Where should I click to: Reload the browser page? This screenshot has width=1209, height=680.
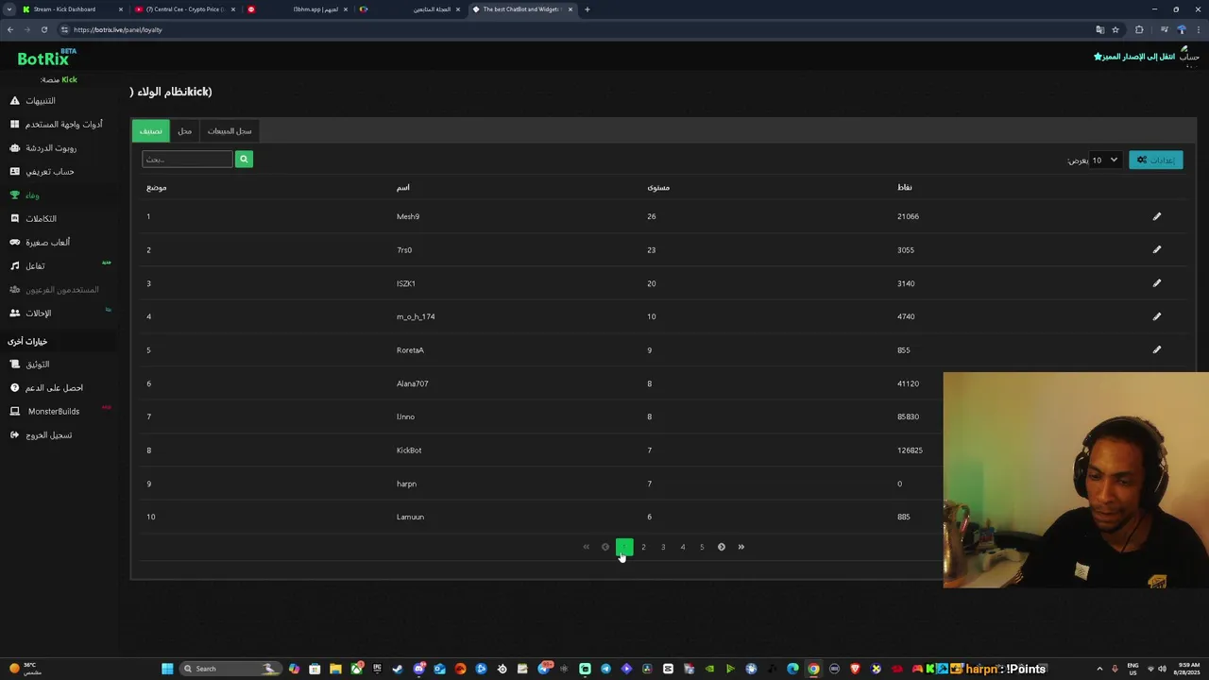click(43, 29)
